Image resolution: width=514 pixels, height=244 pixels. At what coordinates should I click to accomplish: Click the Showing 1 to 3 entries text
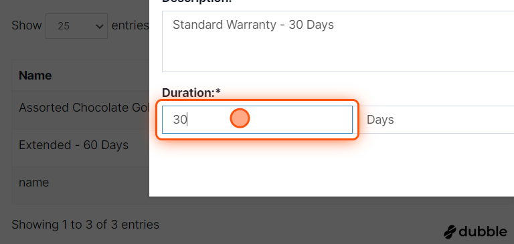tap(85, 225)
